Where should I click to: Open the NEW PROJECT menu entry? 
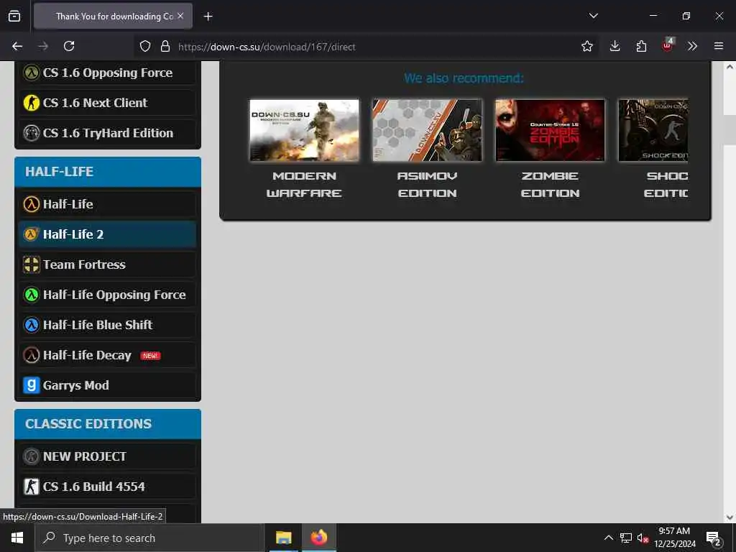pos(108,456)
